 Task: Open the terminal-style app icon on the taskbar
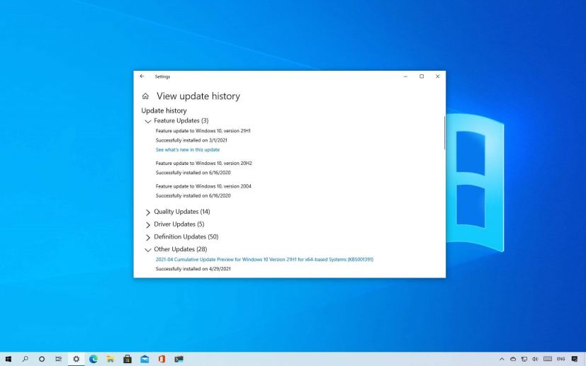[179, 359]
